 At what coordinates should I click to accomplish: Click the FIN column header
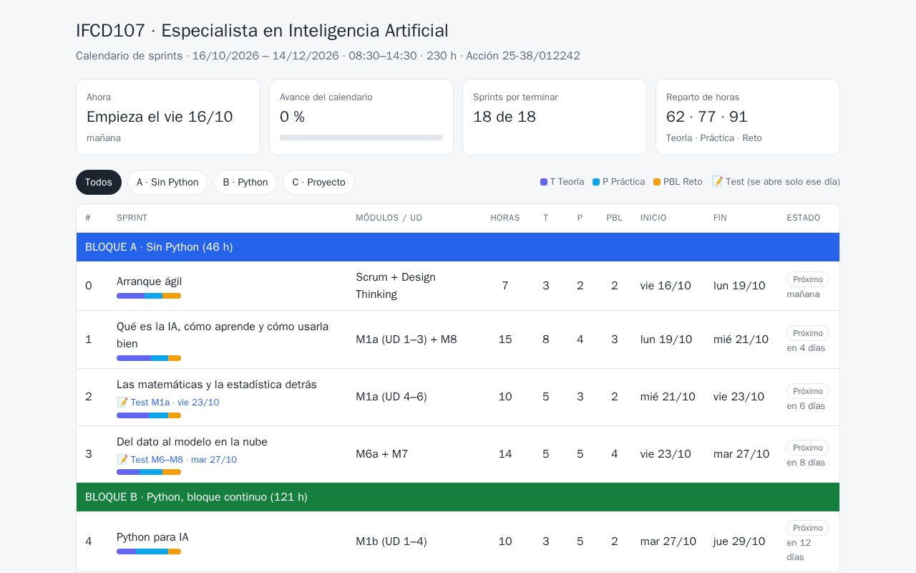pos(720,218)
